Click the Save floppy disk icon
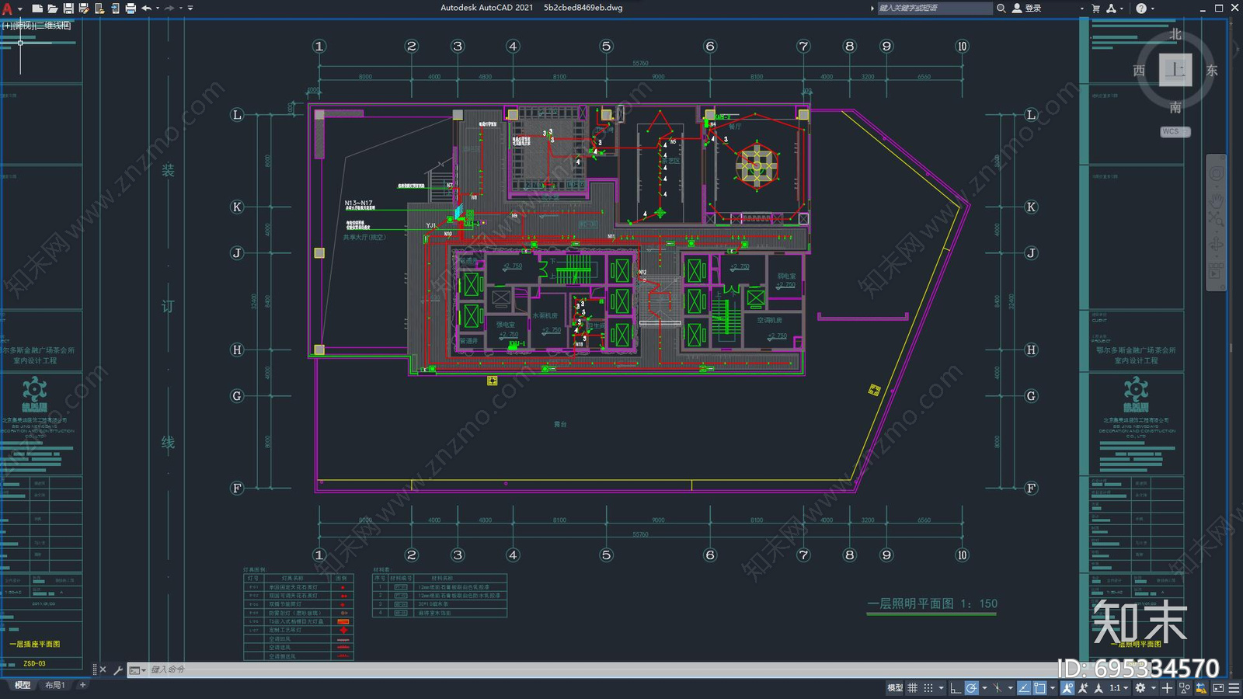This screenshot has height=699, width=1243. coord(68,9)
